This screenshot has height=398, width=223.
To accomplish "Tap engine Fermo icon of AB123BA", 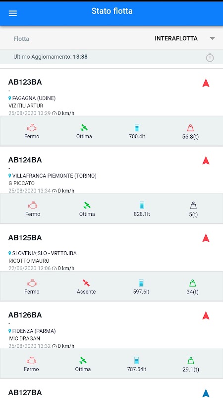I will coord(32,128).
